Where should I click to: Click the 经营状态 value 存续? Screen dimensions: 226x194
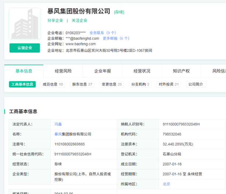(x=58, y=164)
